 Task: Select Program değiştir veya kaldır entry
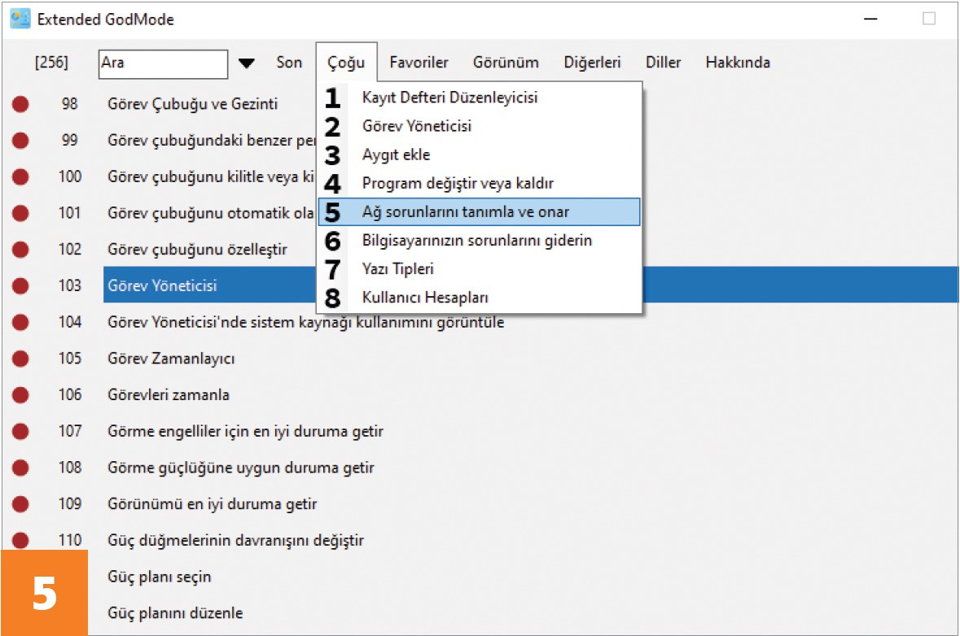coord(480,184)
